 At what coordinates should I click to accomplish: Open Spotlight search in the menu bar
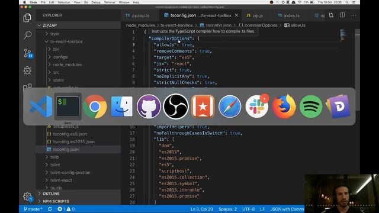tap(347, 2)
